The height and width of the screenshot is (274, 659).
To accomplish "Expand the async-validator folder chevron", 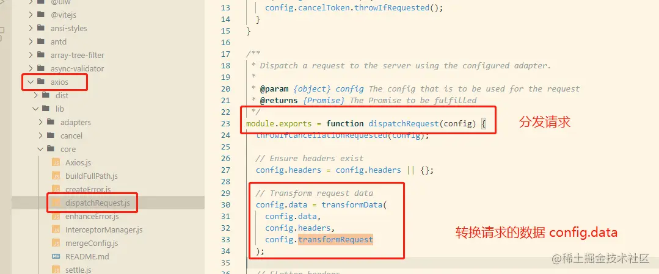I will click(31, 68).
